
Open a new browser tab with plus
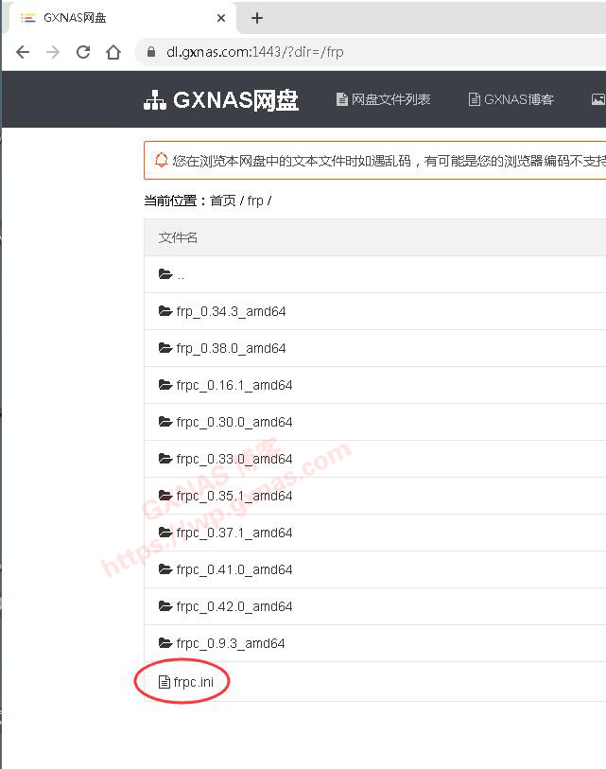pyautogui.click(x=257, y=18)
